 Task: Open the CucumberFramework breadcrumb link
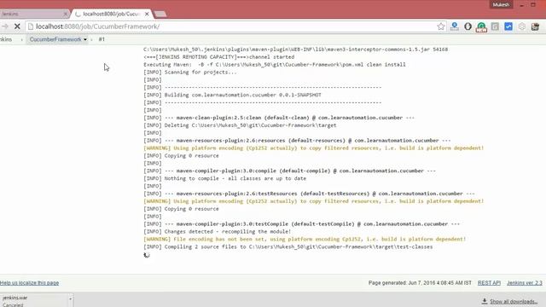(x=55, y=39)
